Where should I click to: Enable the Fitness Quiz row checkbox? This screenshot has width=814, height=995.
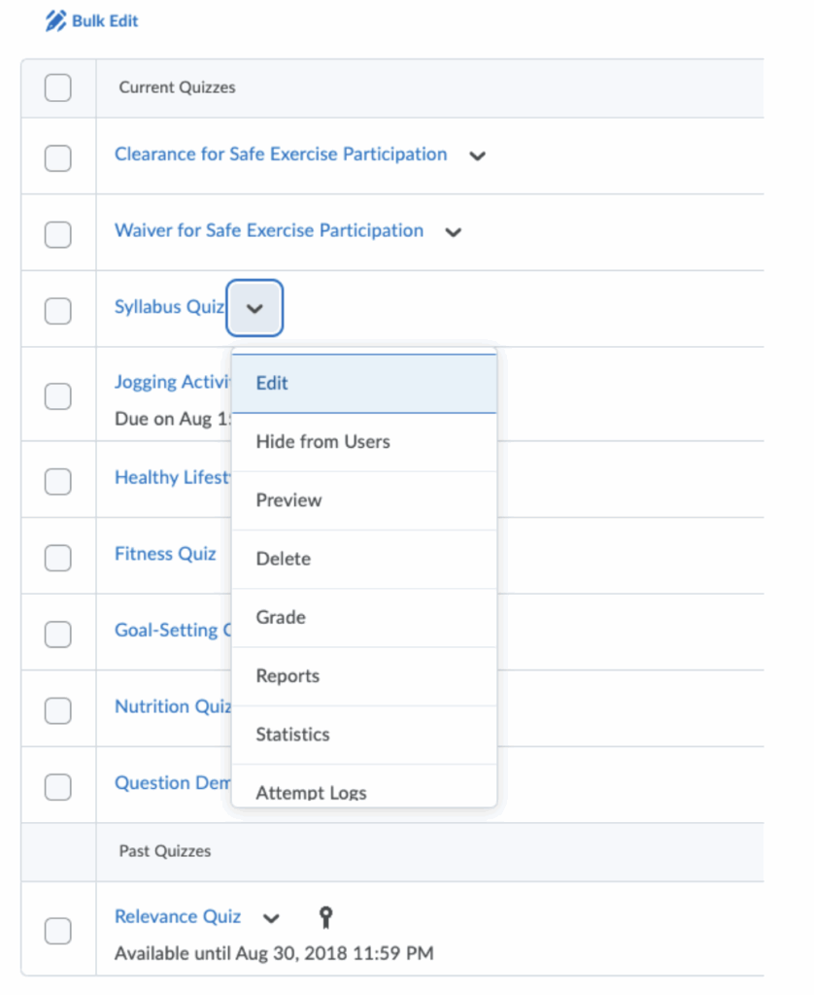[x=58, y=557]
